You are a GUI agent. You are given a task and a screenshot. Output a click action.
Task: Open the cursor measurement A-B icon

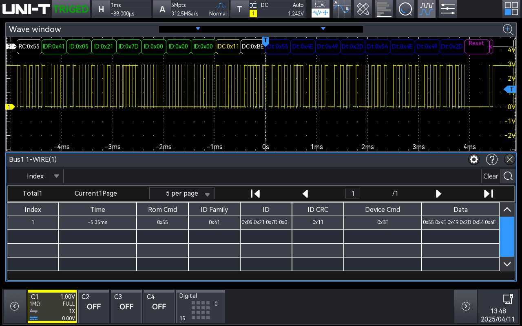coord(341,9)
